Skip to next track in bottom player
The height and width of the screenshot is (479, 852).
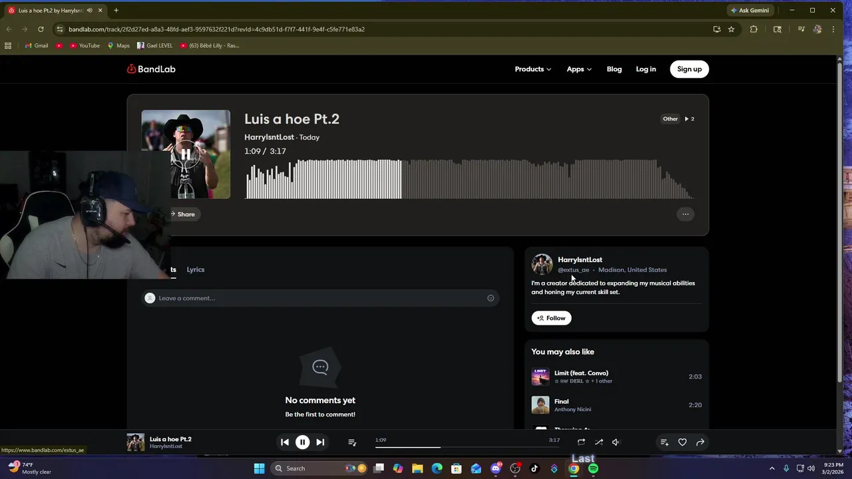pos(320,442)
